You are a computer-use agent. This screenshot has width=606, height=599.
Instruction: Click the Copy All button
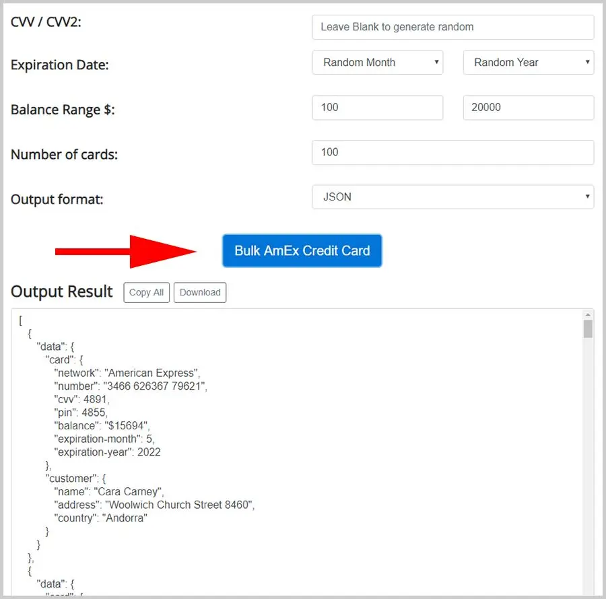(147, 292)
